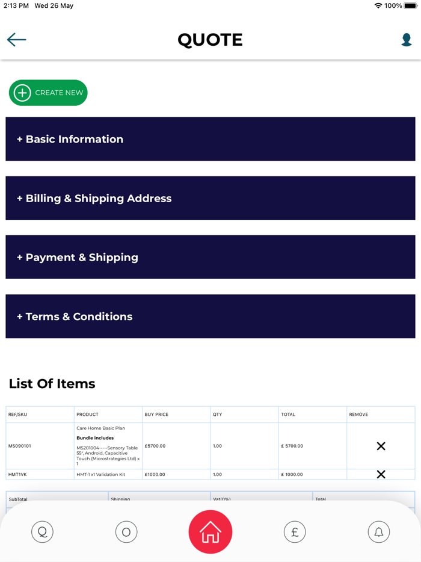This screenshot has height=562, width=421.
Task: Tap the red home button
Action: click(210, 532)
